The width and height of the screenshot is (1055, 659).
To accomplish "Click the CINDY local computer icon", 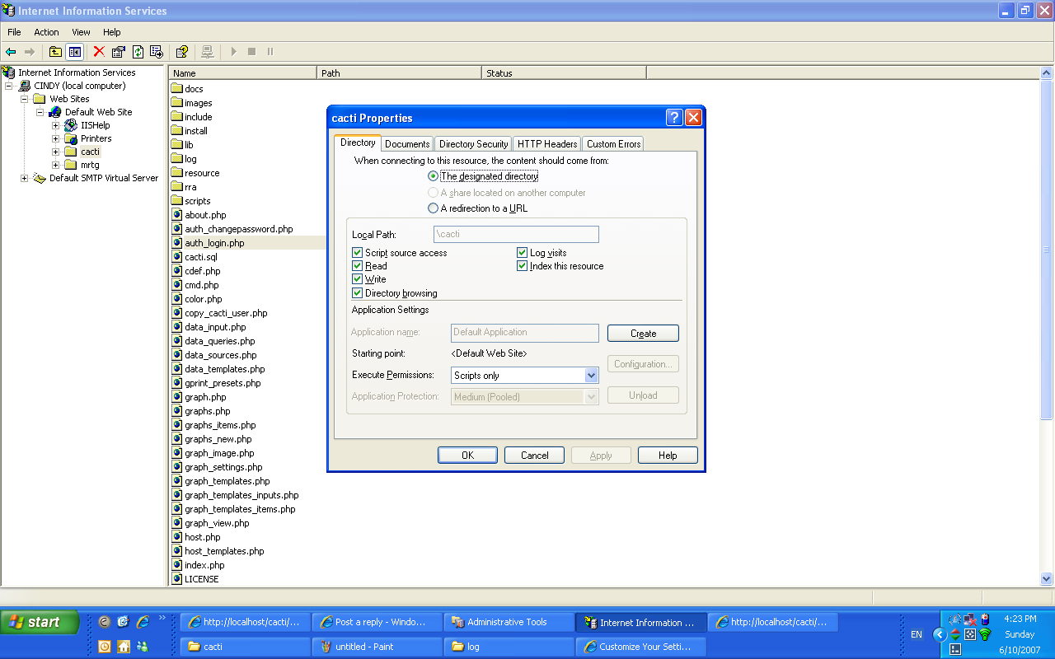I will 25,86.
